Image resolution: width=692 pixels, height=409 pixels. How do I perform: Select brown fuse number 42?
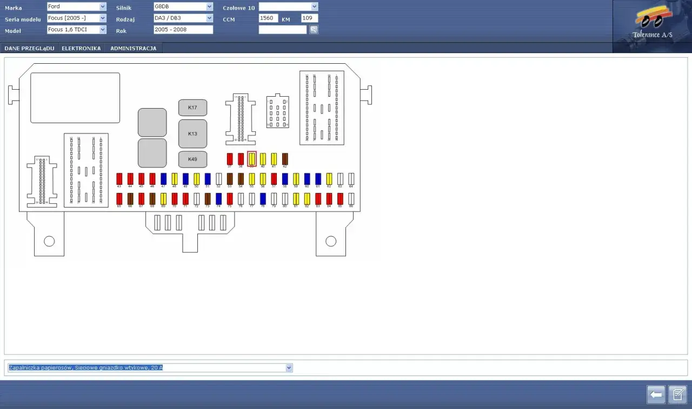click(285, 159)
